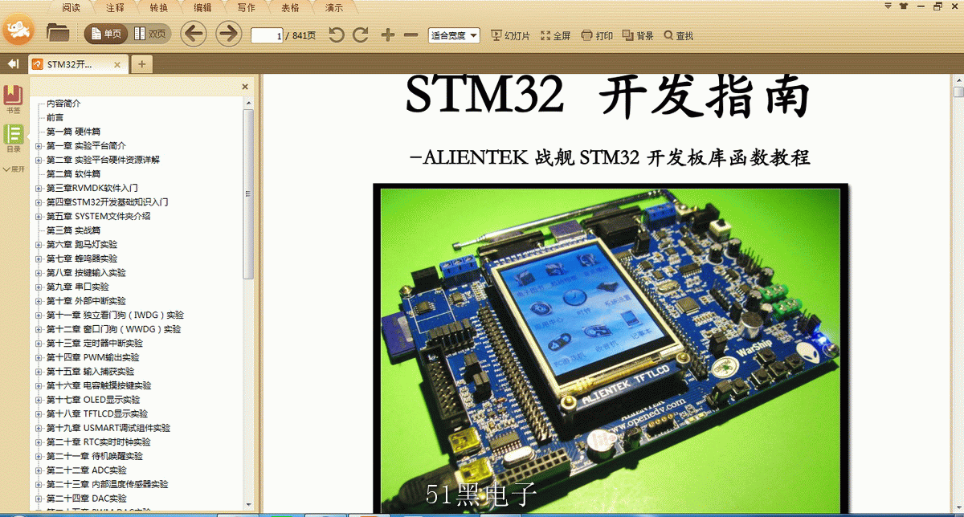Screen dimensions: 964x517
Task: Print the document (打印)
Action: [x=597, y=35]
